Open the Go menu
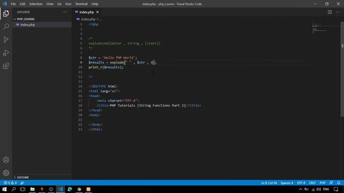344x193 pixels. [x=59, y=4]
